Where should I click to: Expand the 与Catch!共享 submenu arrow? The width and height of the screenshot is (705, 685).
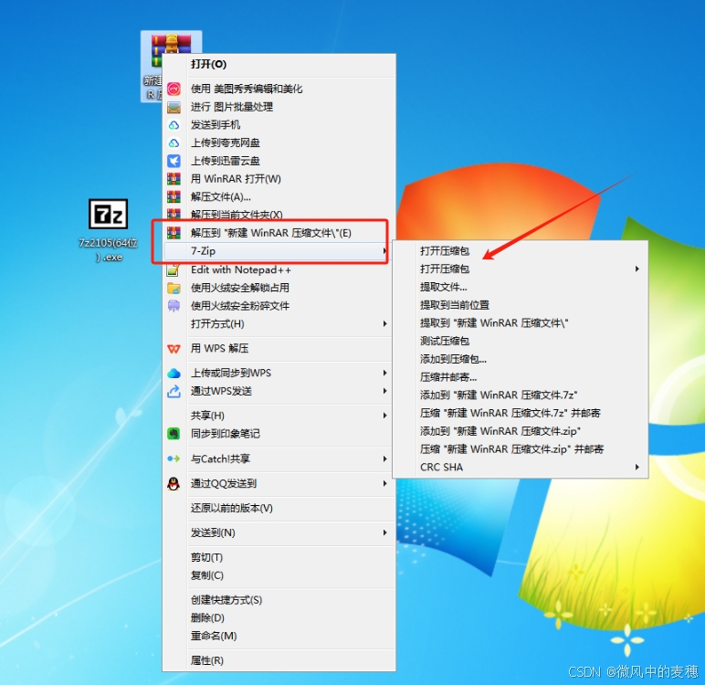point(384,458)
